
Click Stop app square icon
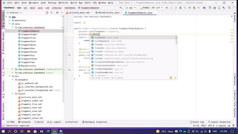[x=199, y=7]
